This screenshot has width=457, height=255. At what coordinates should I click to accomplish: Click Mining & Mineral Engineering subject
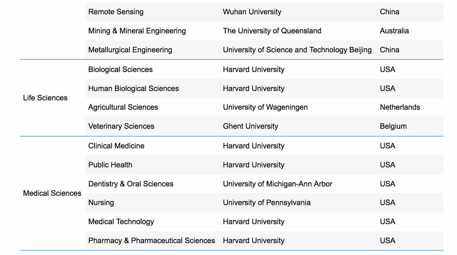pyautogui.click(x=137, y=31)
